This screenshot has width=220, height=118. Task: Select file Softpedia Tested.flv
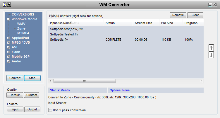pos(64,35)
